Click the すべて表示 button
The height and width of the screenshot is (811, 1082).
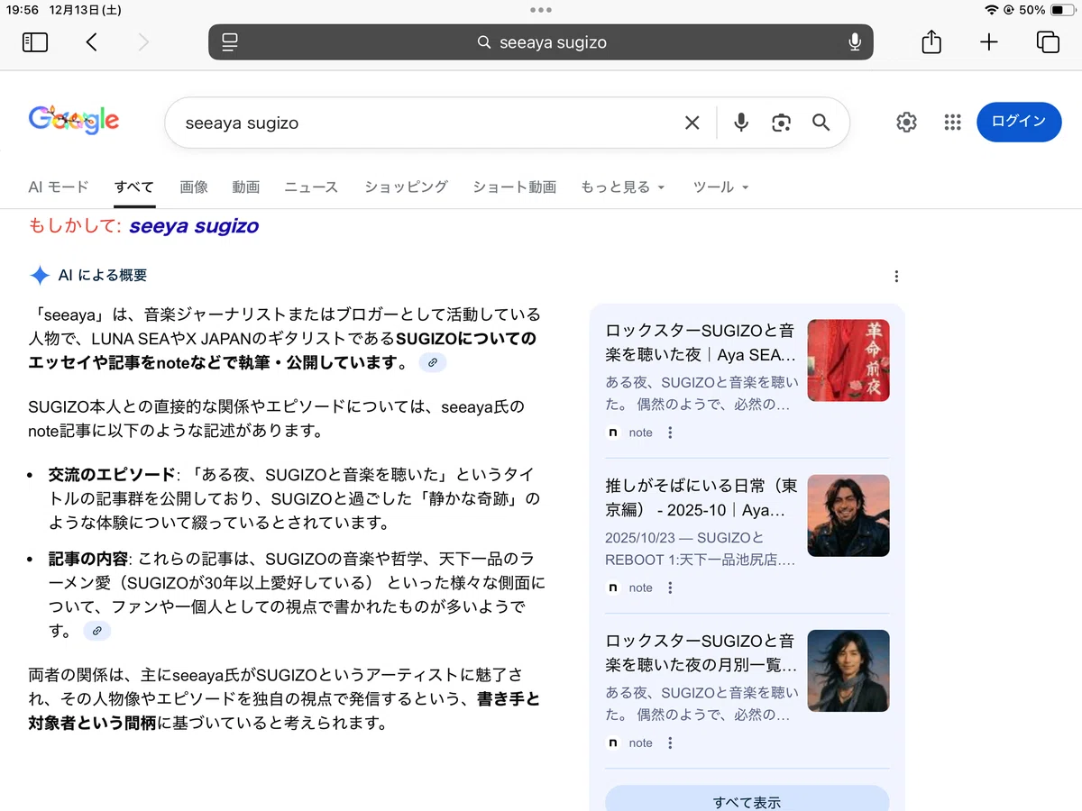pos(747,800)
